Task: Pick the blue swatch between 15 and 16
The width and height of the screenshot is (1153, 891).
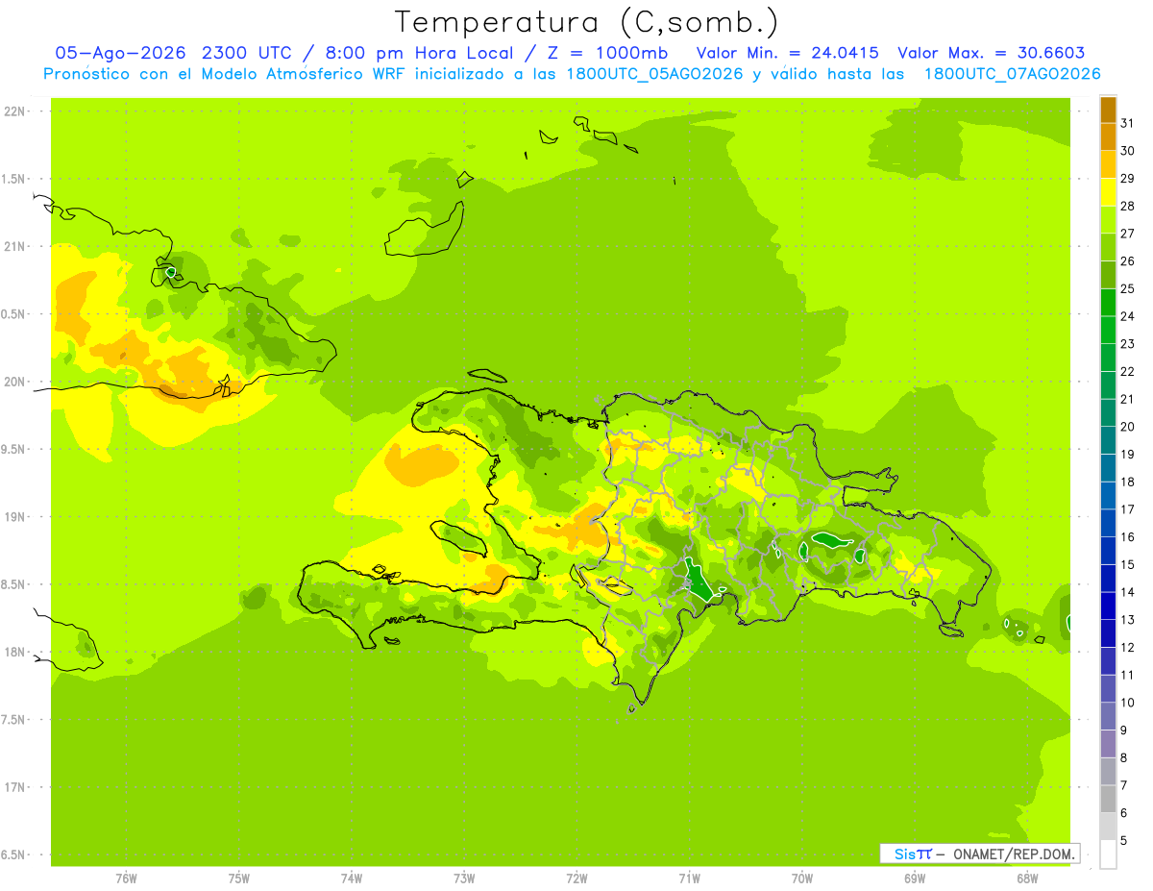Action: [x=1108, y=551]
